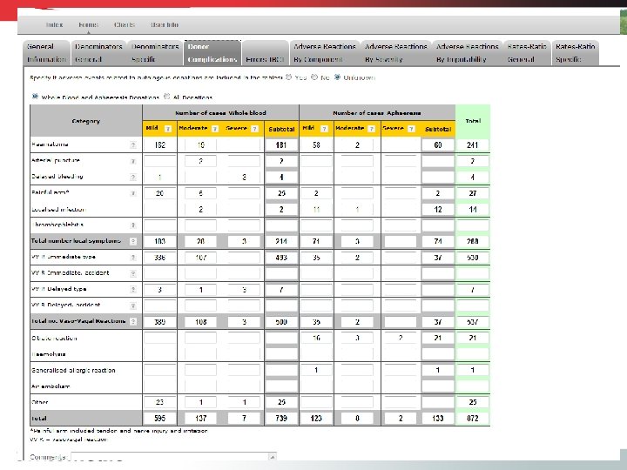Open the Index menu item

point(54,24)
